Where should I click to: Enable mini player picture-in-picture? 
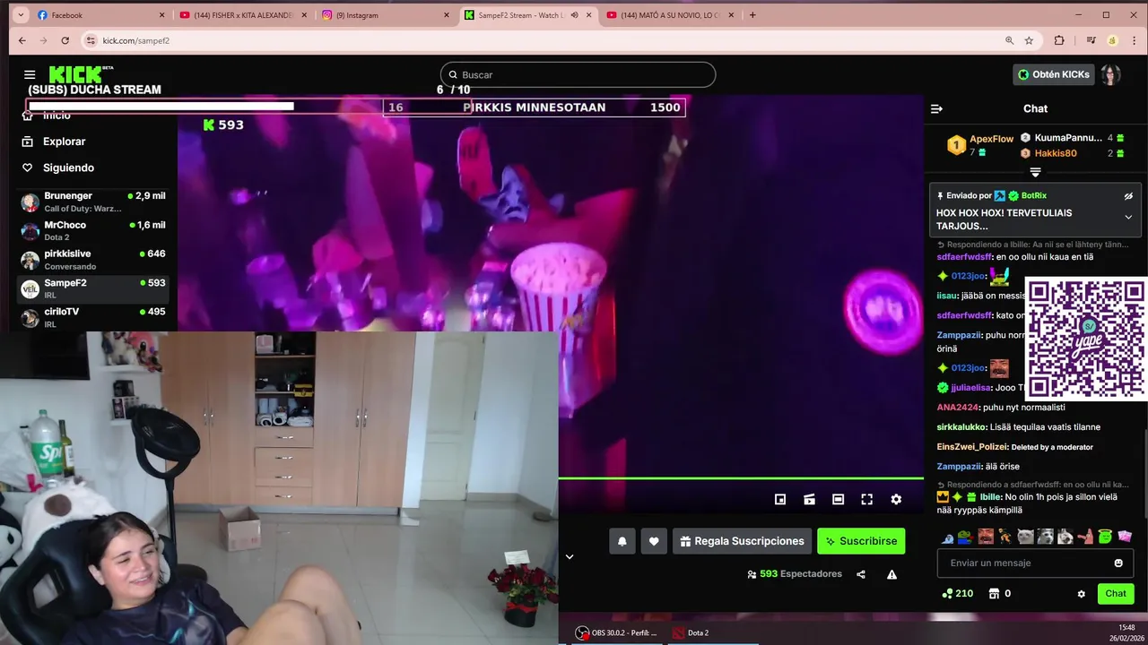pyautogui.click(x=780, y=499)
